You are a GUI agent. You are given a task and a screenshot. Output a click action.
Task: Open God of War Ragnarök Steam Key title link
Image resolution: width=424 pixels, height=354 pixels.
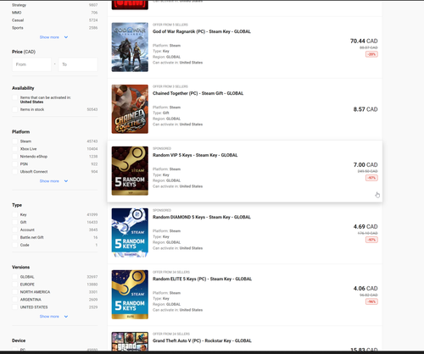[202, 31]
